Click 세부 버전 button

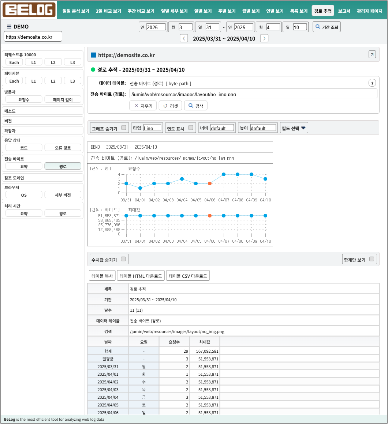(x=63, y=195)
